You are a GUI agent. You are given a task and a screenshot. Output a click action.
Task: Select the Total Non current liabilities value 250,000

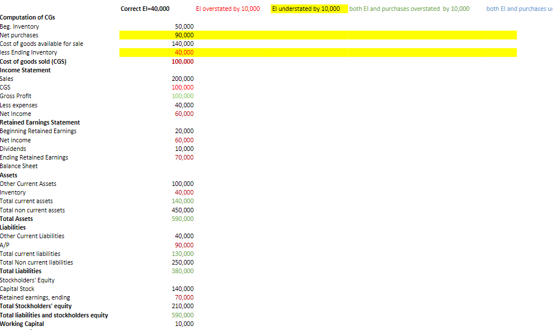[x=183, y=263]
